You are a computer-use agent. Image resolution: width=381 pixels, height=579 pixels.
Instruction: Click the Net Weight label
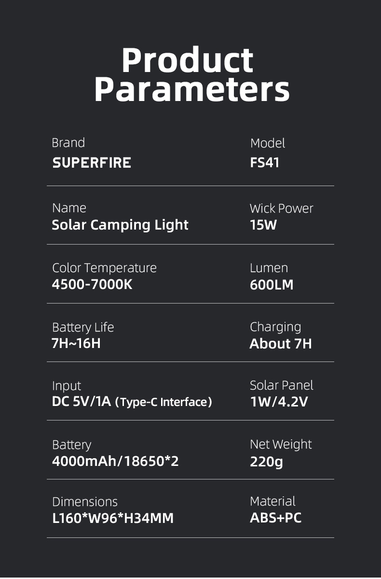pyautogui.click(x=281, y=444)
